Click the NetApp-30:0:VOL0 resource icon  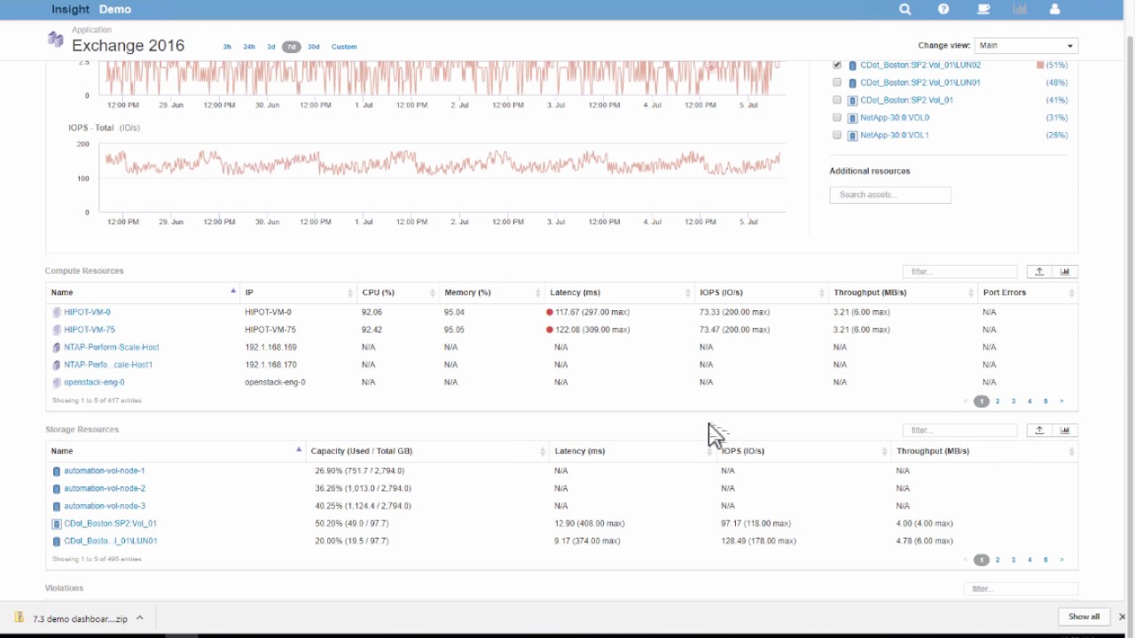852,118
